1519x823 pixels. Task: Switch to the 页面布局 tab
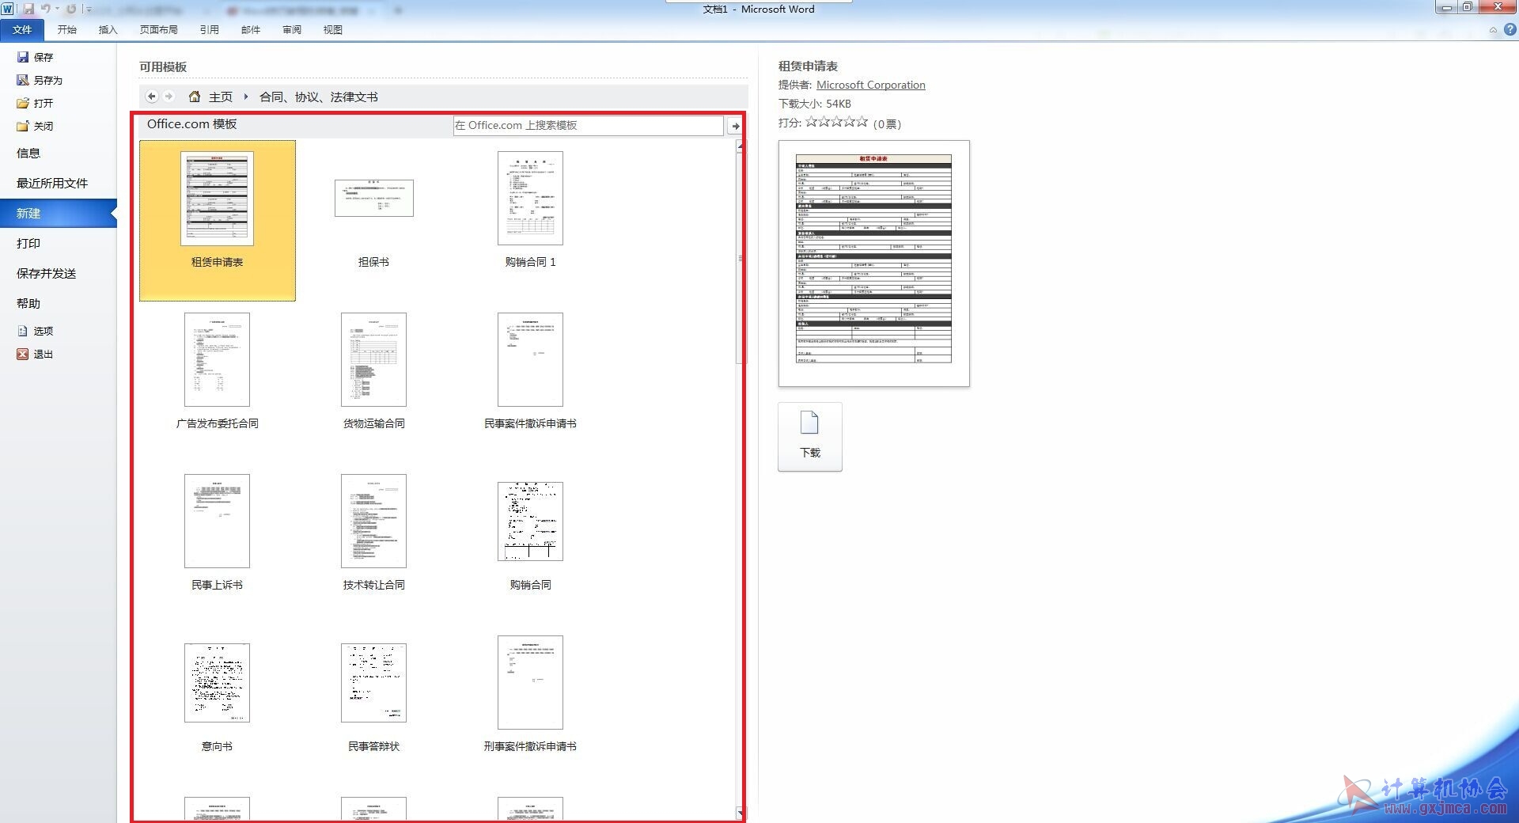pyautogui.click(x=158, y=30)
